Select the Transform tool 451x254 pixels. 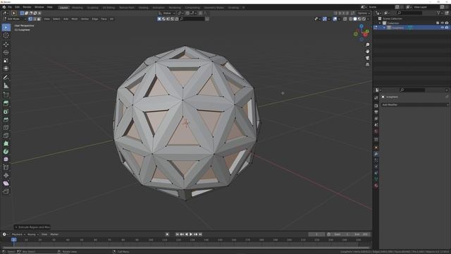click(x=6, y=68)
